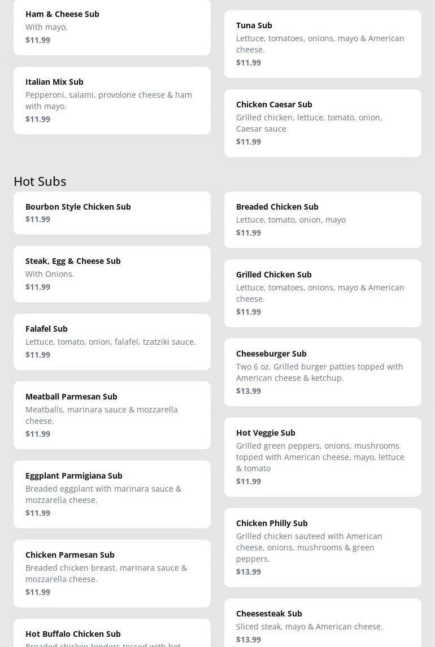Click the Tuna Sub menu item
Viewport: 435px width, 647px height.
click(x=323, y=44)
